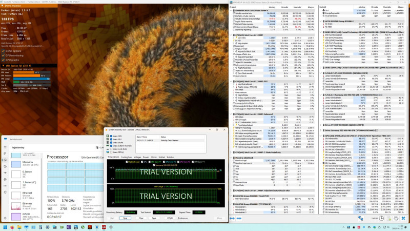Collapse CPU [#0] DTS sensor group
This screenshot has height=231, width=410.
231,81
